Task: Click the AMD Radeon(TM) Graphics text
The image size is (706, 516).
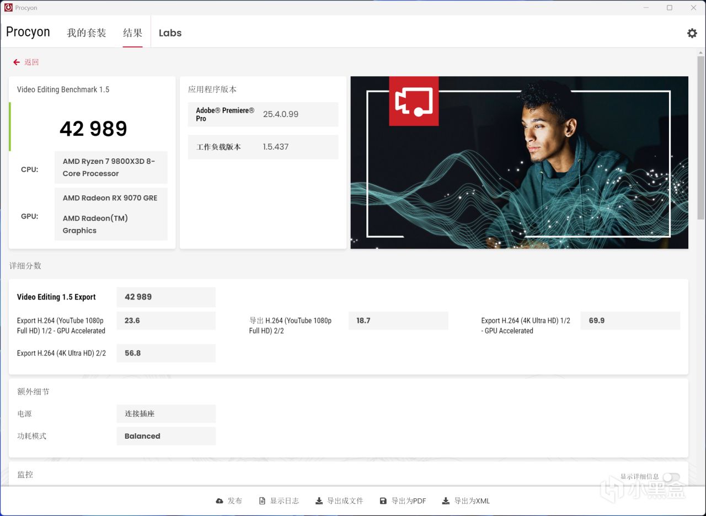Action: (x=95, y=224)
